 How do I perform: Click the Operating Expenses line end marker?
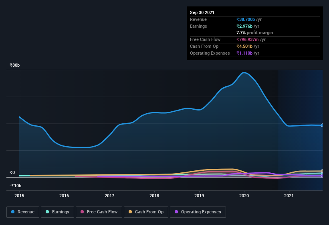[x=322, y=176]
